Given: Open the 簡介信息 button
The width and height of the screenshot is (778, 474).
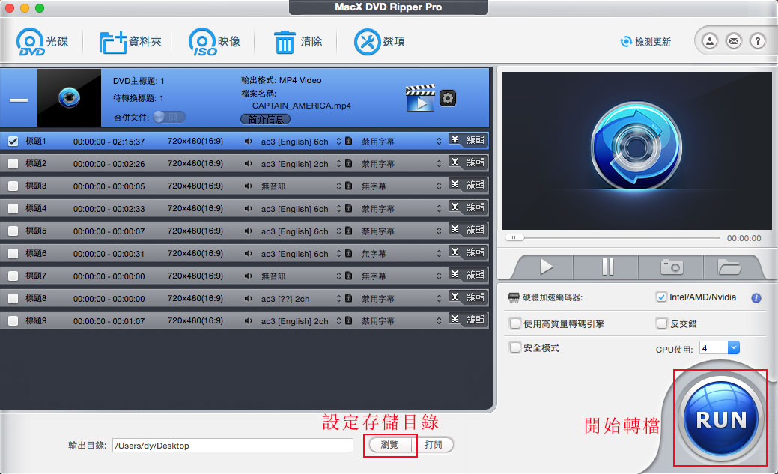Looking at the screenshot, I should pyautogui.click(x=266, y=119).
